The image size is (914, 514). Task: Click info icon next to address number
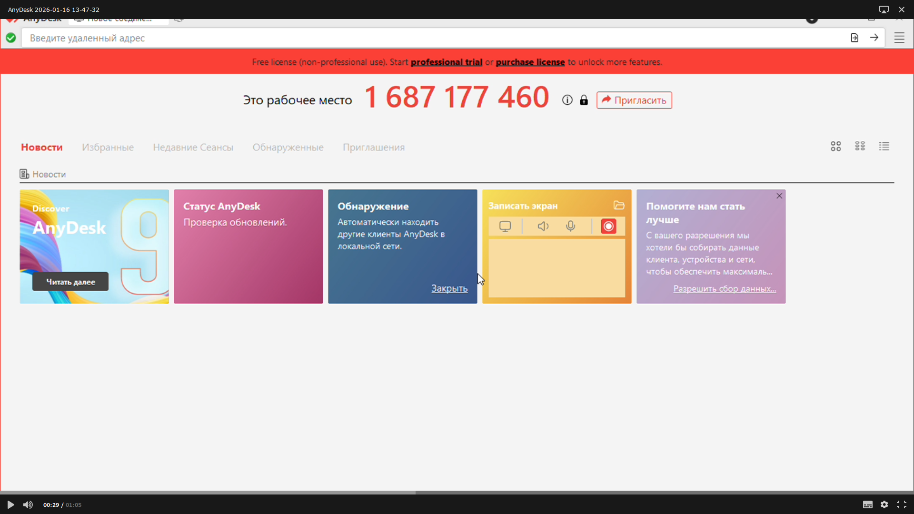567,100
